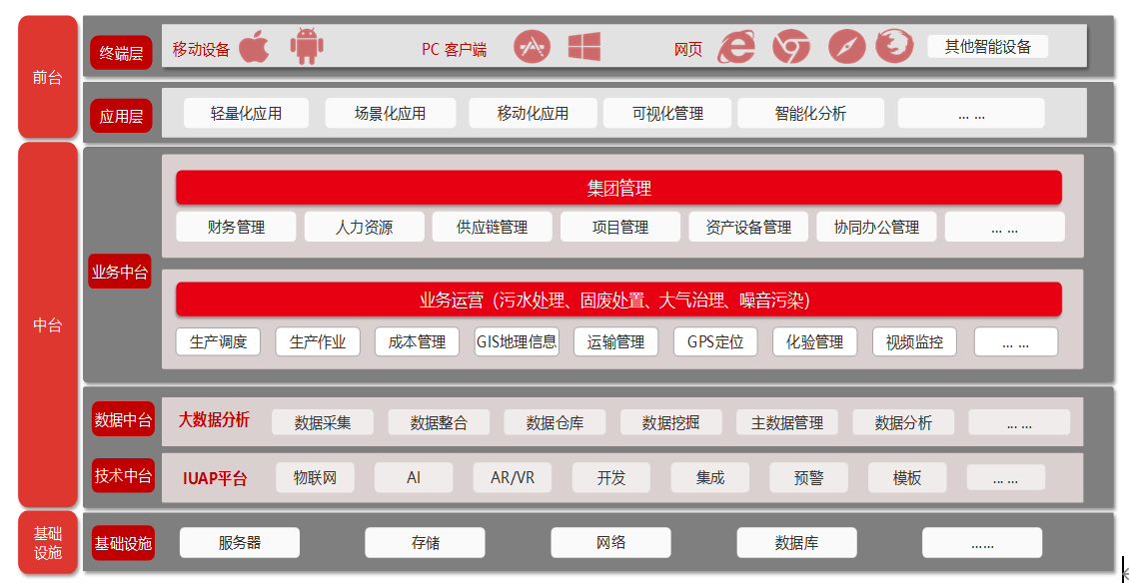This screenshot has width=1129, height=587.
Task: Click the Android robot icon
Action: click(x=306, y=47)
